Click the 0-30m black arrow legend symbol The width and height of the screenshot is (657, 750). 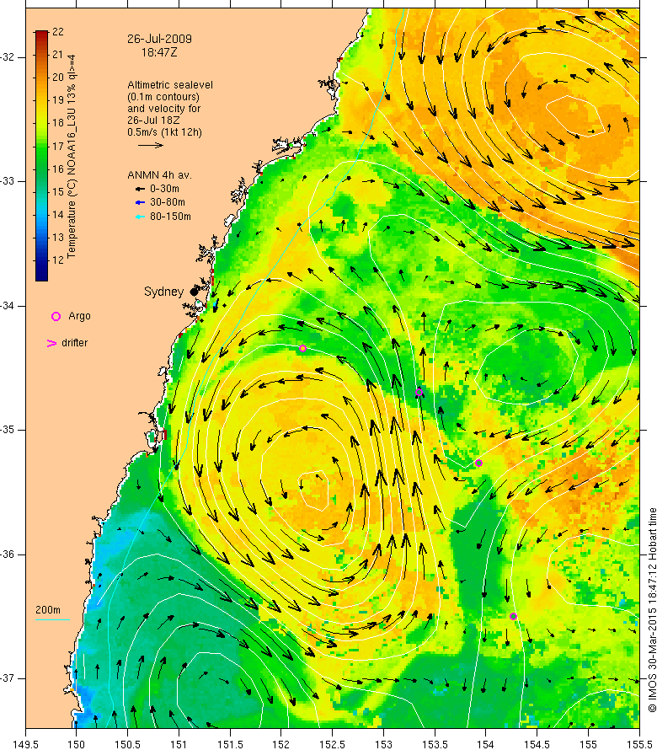pyautogui.click(x=140, y=189)
